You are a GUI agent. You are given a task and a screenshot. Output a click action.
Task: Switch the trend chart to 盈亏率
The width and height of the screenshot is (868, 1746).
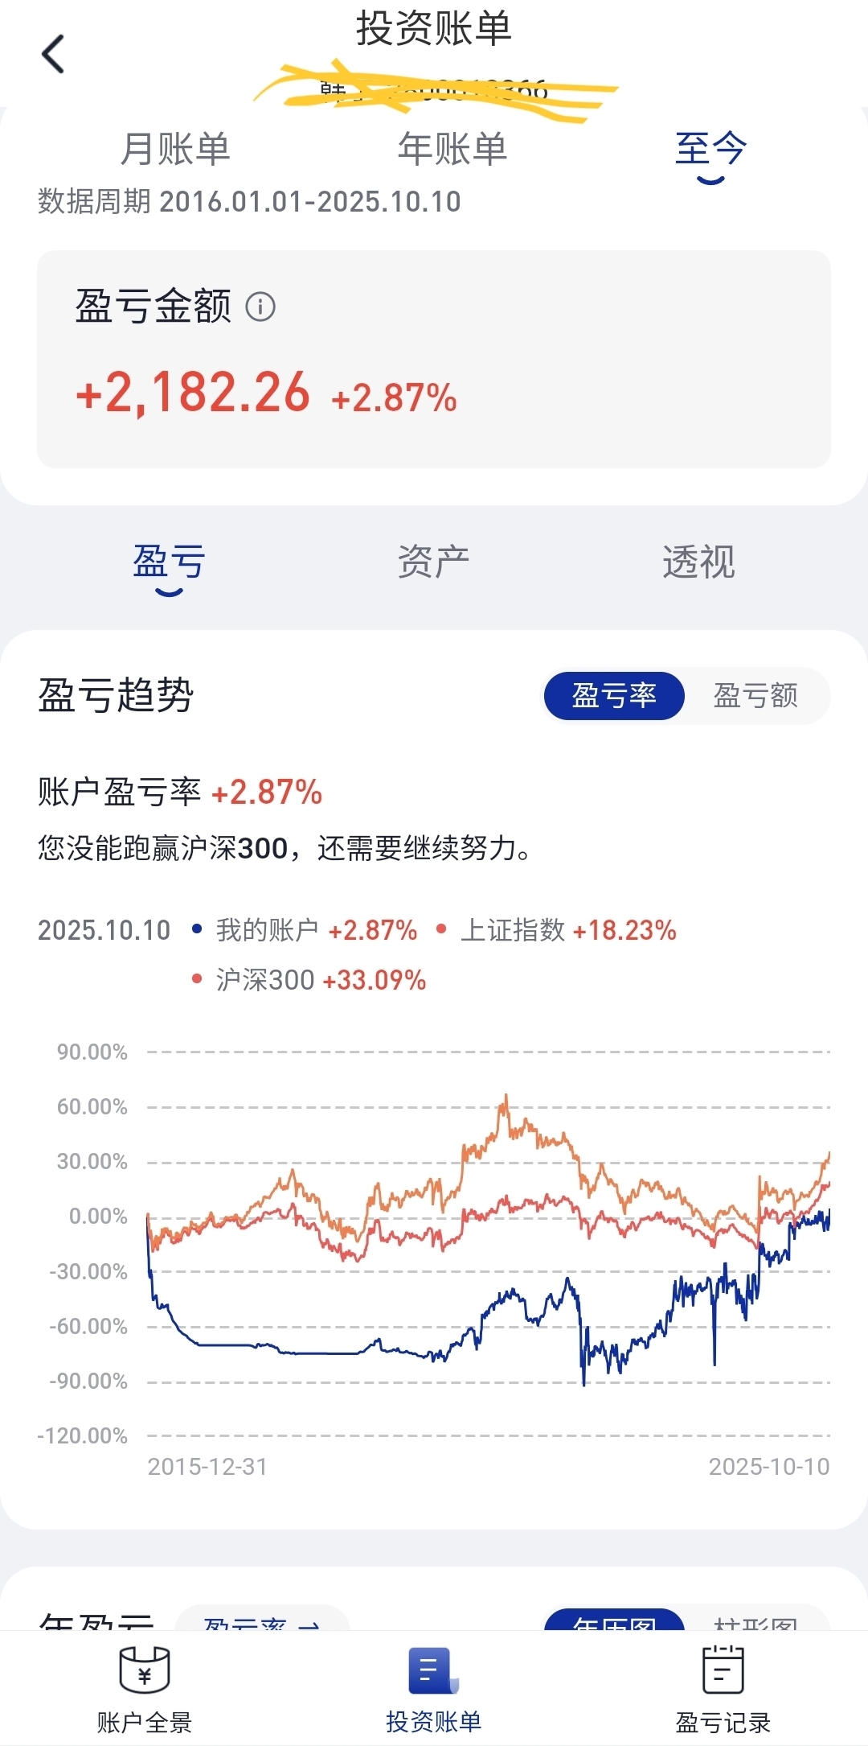point(615,696)
